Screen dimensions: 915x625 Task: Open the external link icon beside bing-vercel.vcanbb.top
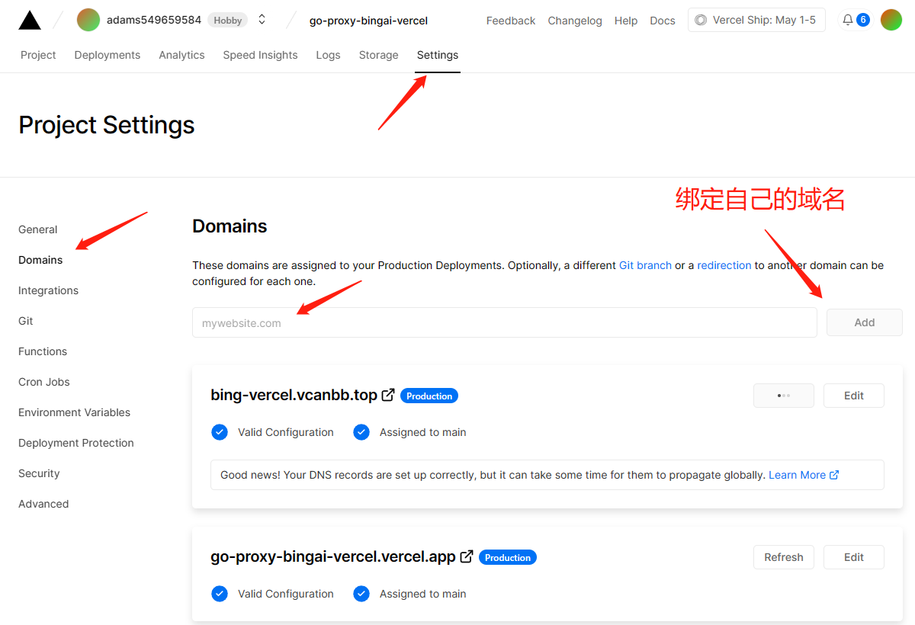point(388,395)
